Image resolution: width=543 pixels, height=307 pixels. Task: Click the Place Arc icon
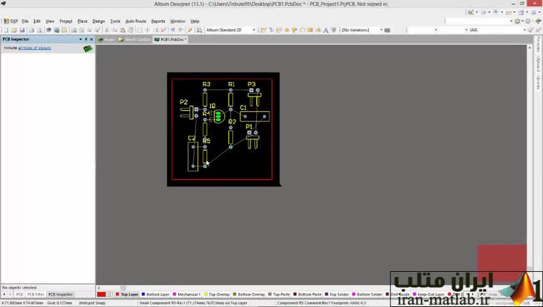pyautogui.click(x=302, y=30)
